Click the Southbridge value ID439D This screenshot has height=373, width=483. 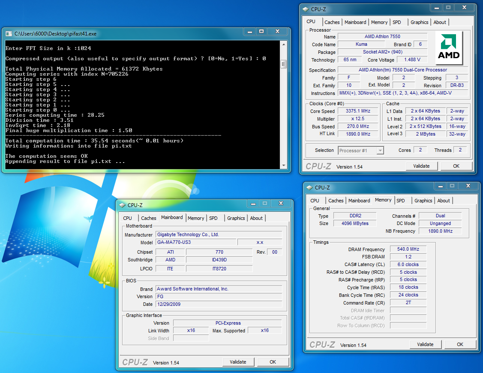point(219,260)
